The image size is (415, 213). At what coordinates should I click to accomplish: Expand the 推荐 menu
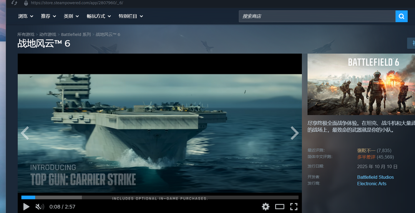48,16
